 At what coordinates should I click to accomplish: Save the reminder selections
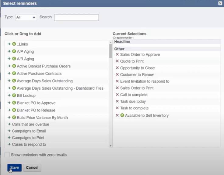click(14, 168)
